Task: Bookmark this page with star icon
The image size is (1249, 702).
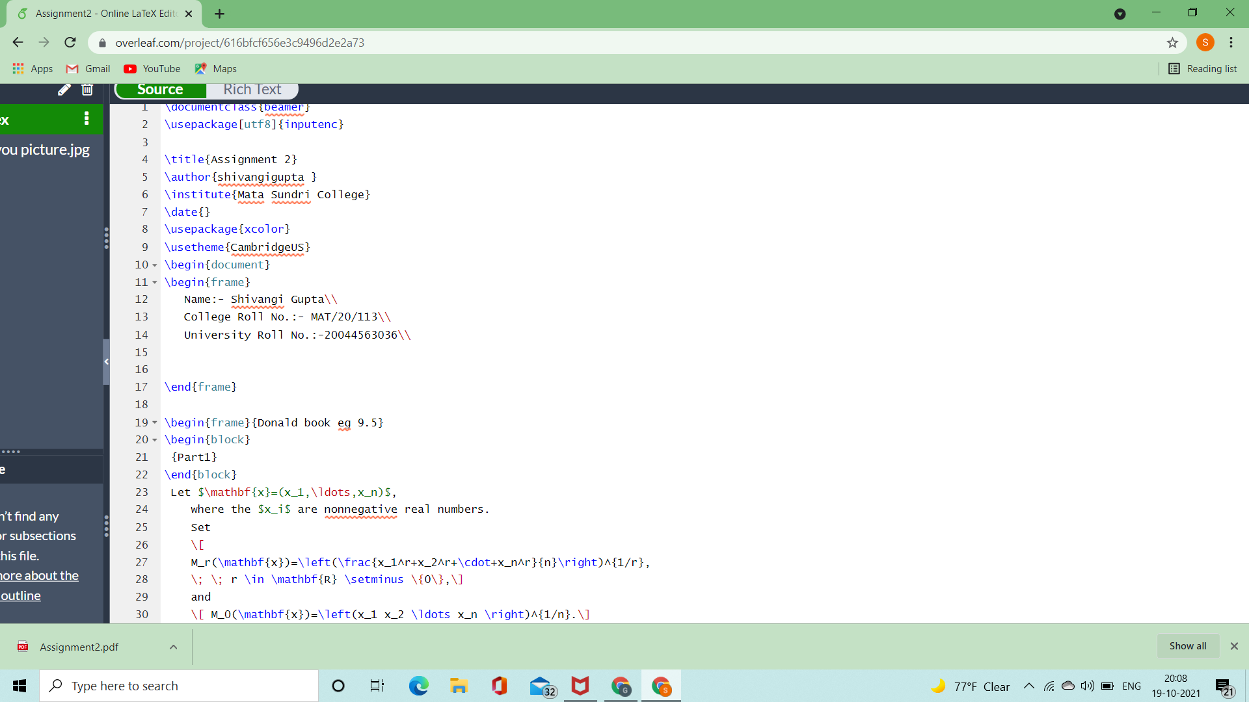Action: (x=1172, y=43)
